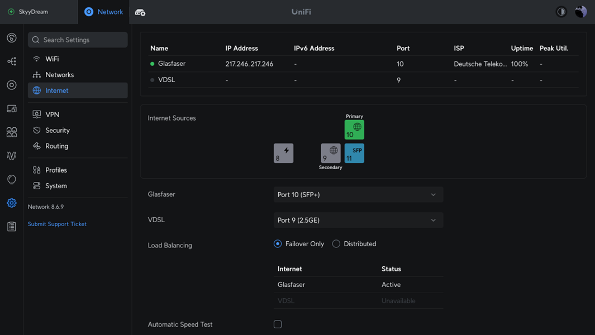Open the Dashboard icon in left rail
The image size is (595, 335).
point(12,38)
